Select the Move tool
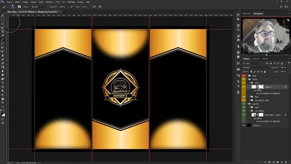The height and width of the screenshot is (164, 291). tap(3, 16)
